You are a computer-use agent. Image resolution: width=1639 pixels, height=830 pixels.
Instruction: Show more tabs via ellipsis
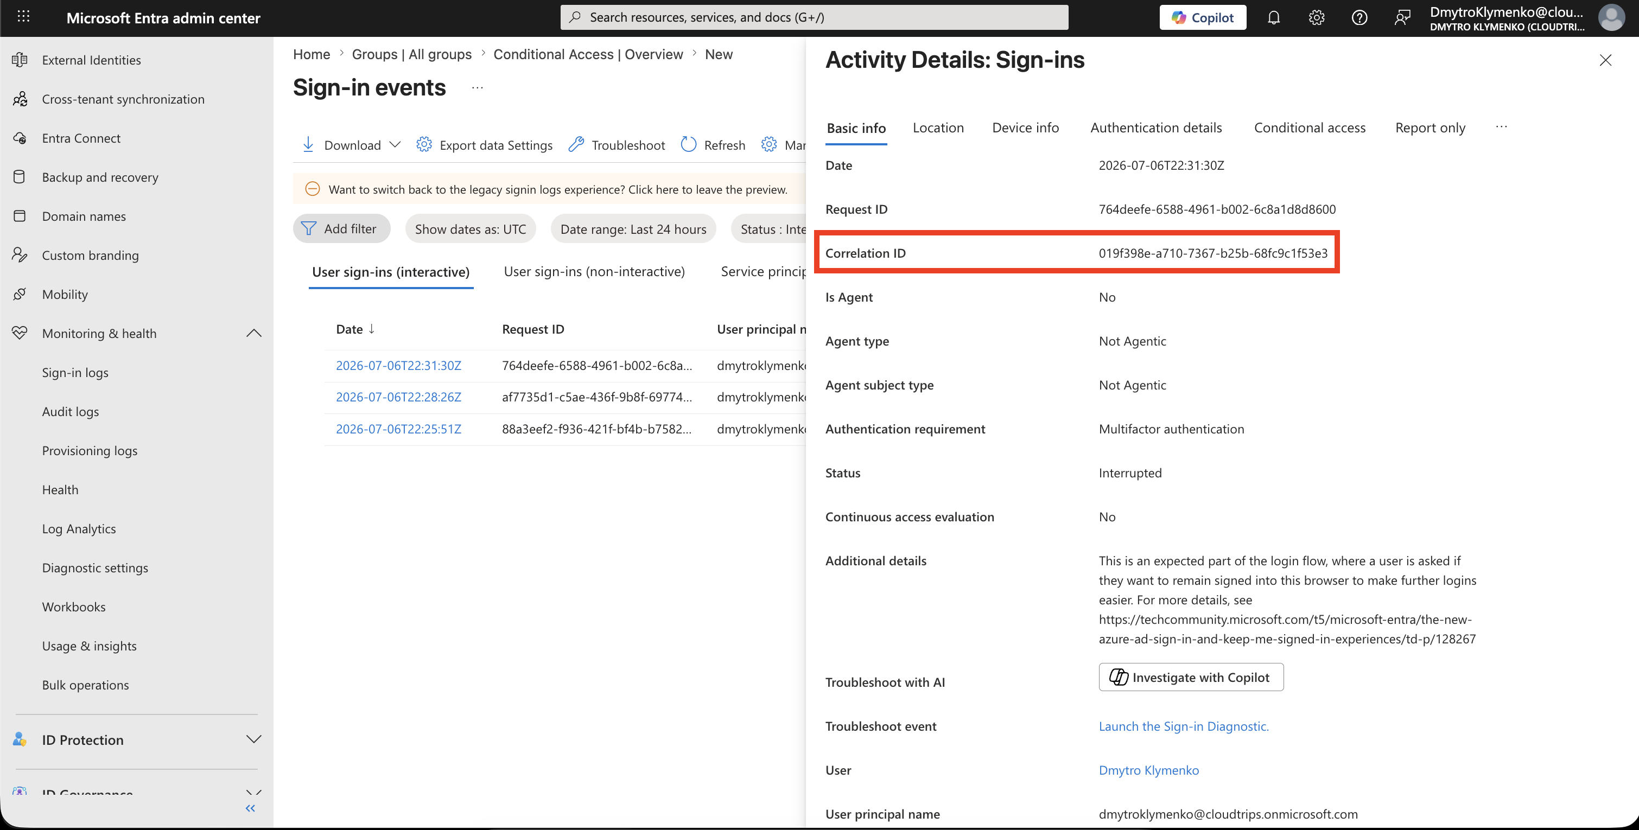coord(1501,126)
